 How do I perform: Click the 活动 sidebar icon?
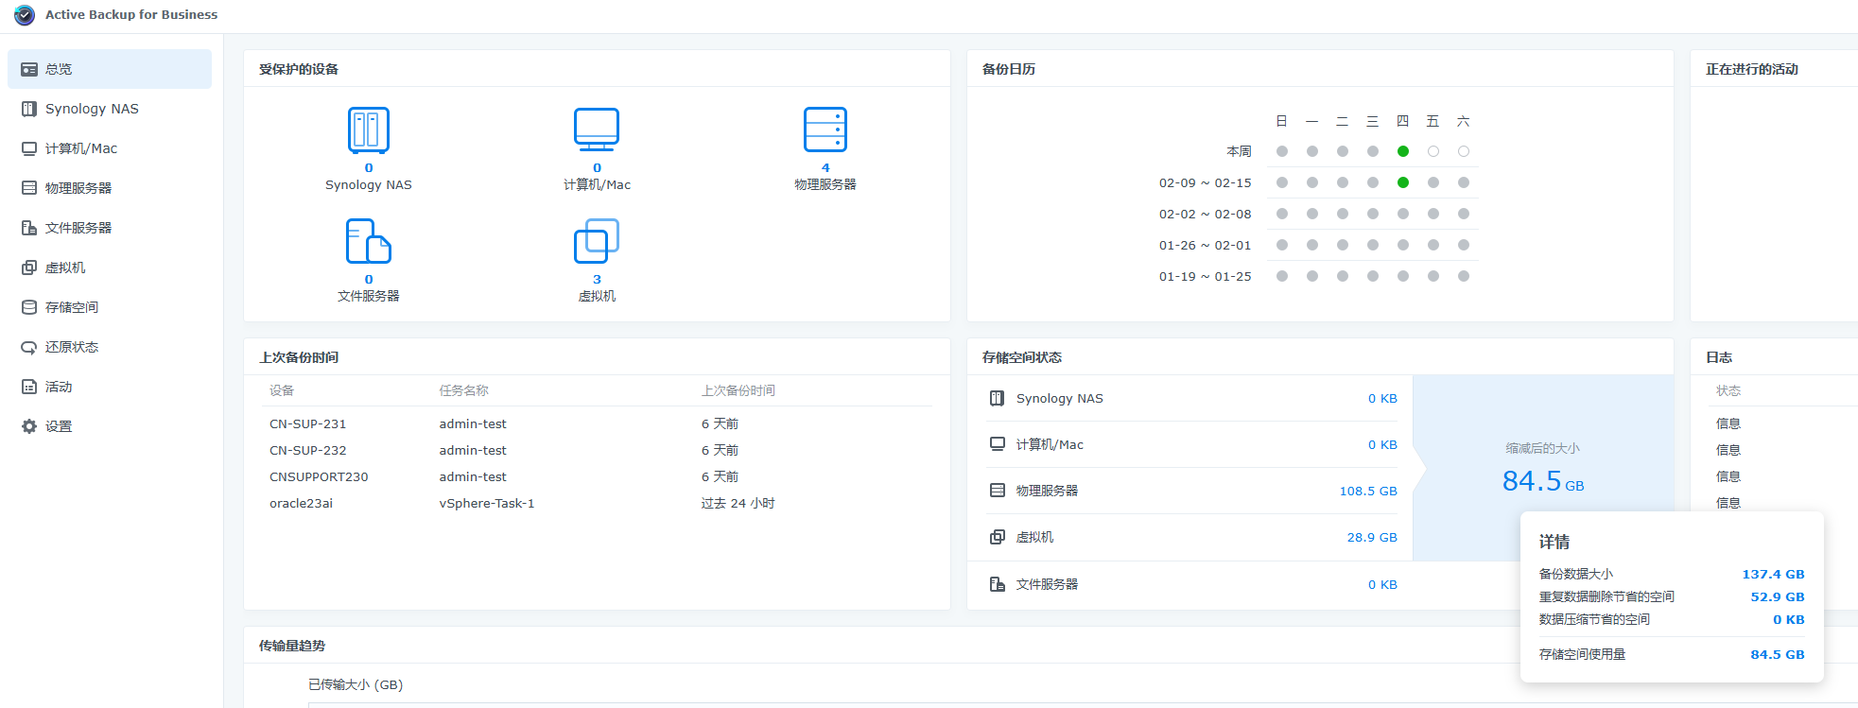(29, 387)
